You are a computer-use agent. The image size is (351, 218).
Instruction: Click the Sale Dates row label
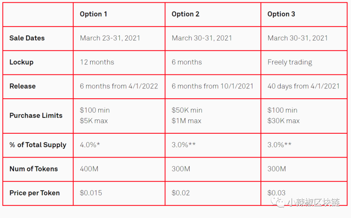[27, 38]
